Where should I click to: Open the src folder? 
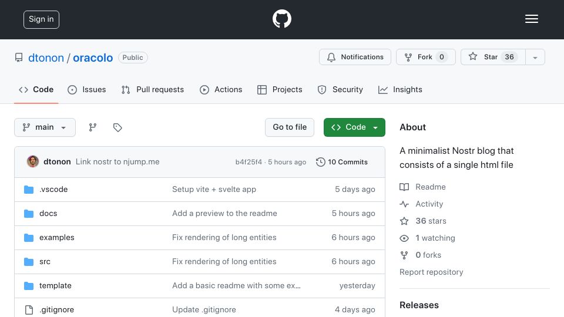[45, 262]
